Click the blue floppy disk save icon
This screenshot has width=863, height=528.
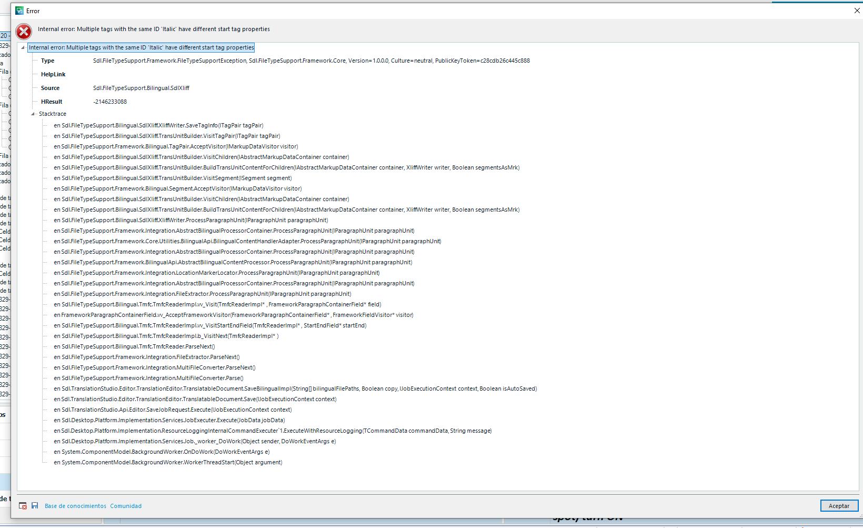tap(35, 505)
